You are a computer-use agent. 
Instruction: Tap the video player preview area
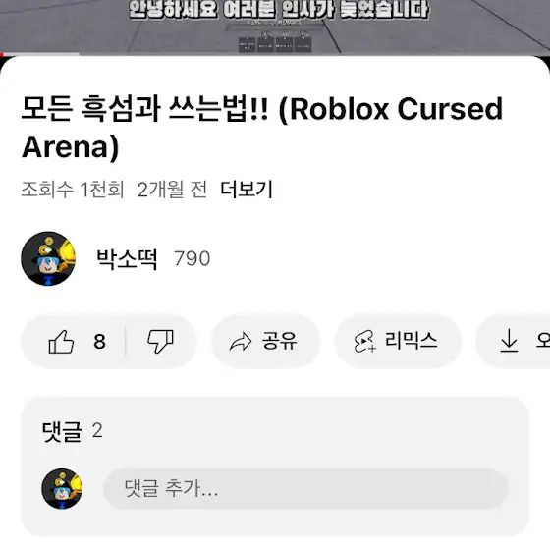coord(275,27)
